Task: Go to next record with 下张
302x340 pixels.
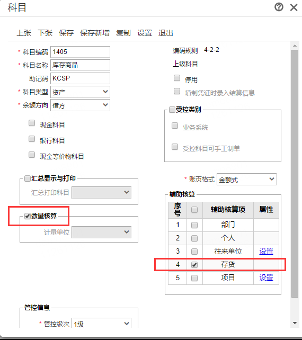Action: click(45, 33)
